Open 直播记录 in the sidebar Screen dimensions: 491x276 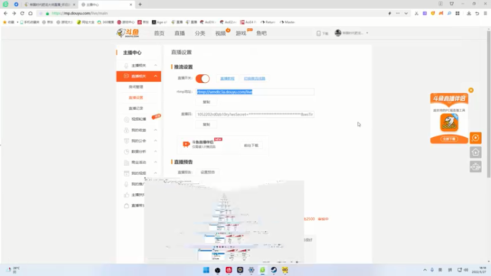coord(136,109)
